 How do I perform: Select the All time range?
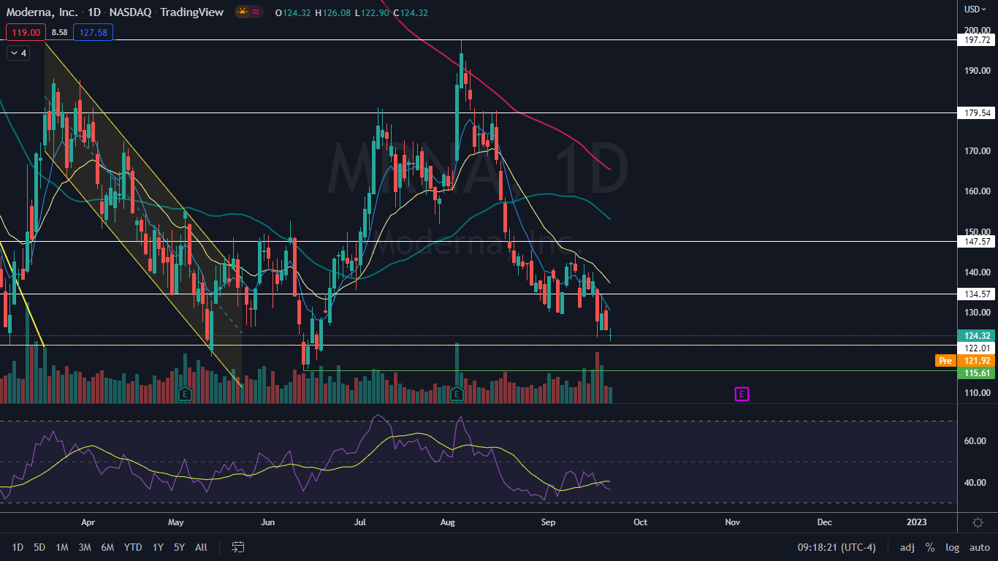202,547
